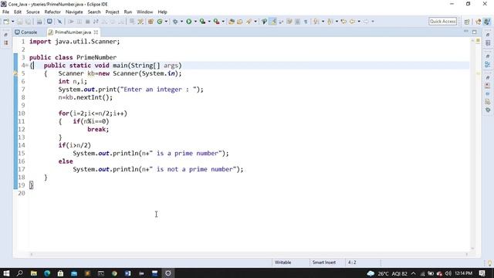This screenshot has width=494, height=278.
Task: Click the External Tools run icon
Action: (216, 22)
